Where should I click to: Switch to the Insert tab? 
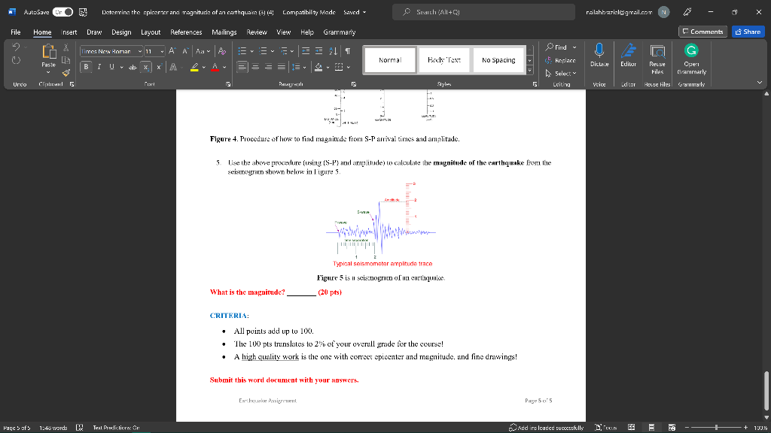tap(69, 32)
